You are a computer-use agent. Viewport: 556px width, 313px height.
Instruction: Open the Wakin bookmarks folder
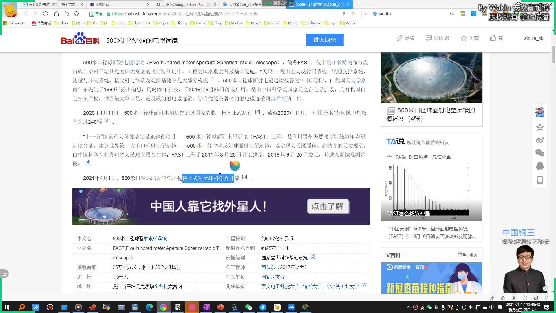click(348, 23)
